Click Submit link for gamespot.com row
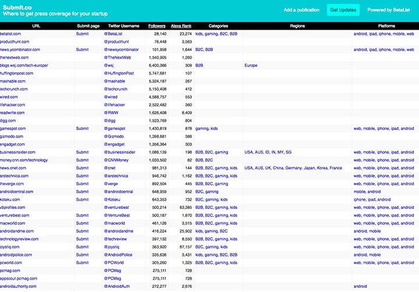The image size is (419, 292). 82,128
